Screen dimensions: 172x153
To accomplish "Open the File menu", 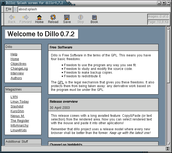I will click(8, 9).
